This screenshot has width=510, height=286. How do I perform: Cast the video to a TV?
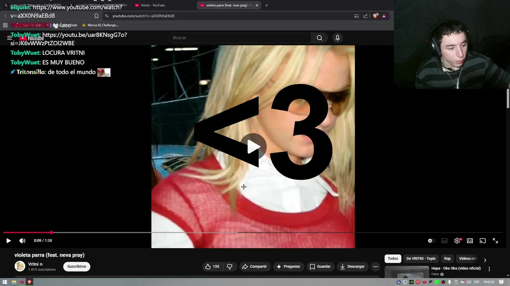tap(483, 241)
